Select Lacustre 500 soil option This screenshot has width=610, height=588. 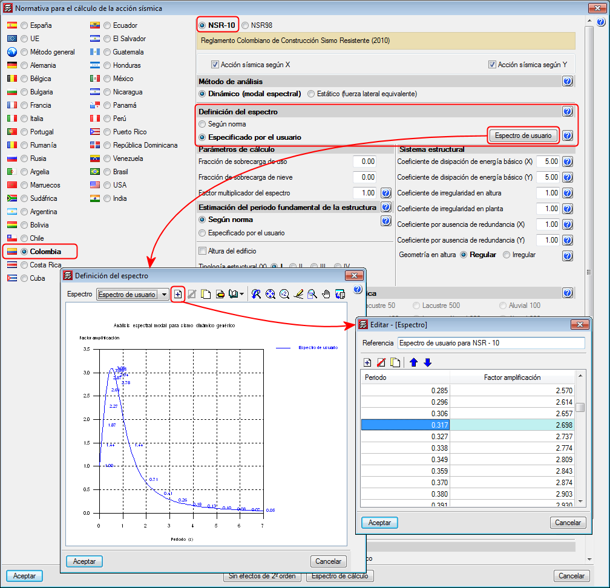(x=436, y=305)
